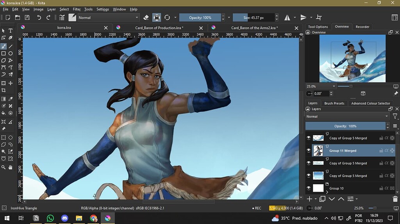Hide the Group 11 Merged layer
This screenshot has width=400, height=224.
tap(309, 150)
